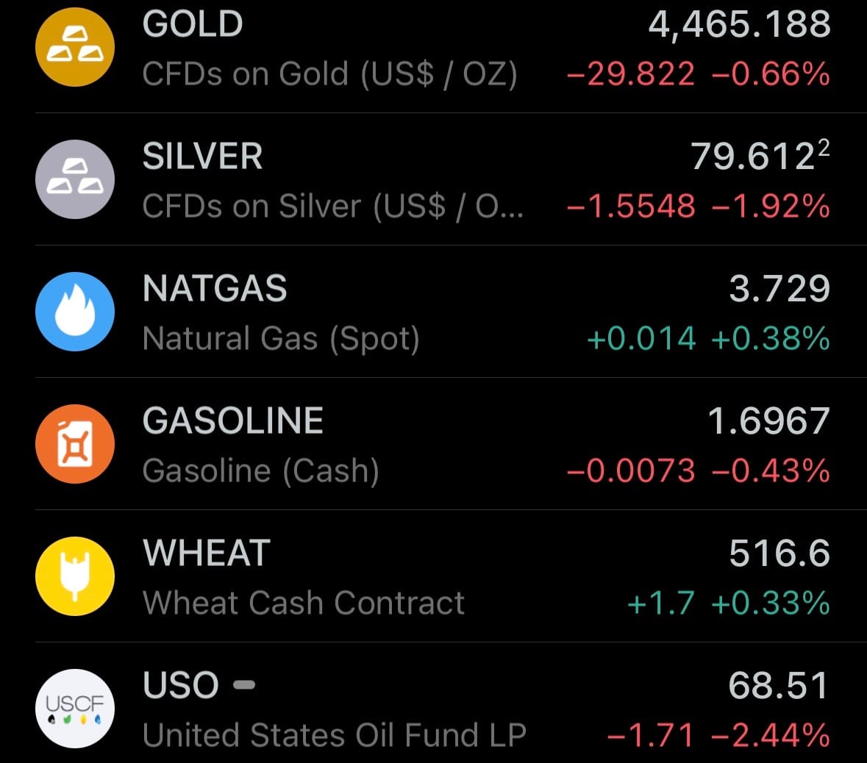Click natural gas change +0.38%
The image size is (867, 763).
point(770,339)
